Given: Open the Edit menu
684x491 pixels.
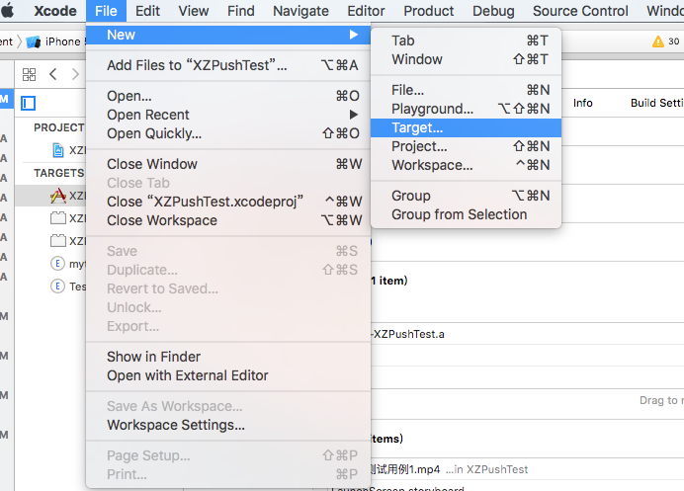Looking at the screenshot, I should pos(147,11).
